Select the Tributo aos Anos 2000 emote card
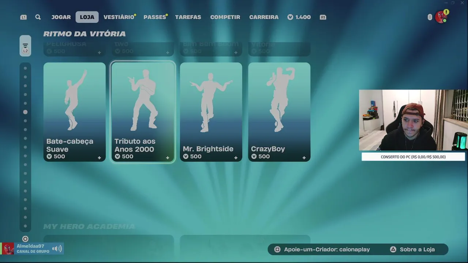Image resolution: width=468 pixels, height=263 pixels. 143,112
